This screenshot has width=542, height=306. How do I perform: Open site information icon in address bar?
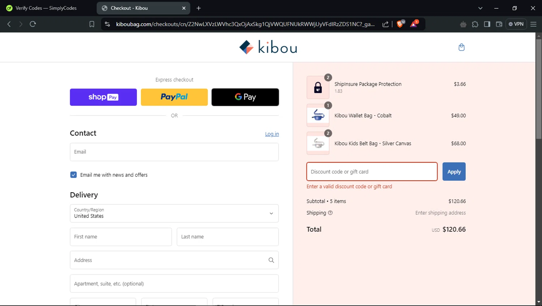pos(107,24)
